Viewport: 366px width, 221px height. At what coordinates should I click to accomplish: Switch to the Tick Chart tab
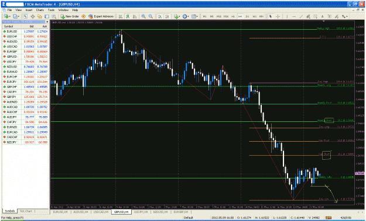coord(26,211)
